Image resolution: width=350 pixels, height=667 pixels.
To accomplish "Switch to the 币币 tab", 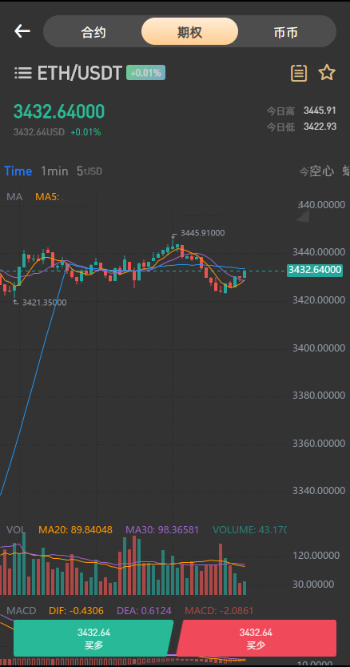I will coord(286,32).
